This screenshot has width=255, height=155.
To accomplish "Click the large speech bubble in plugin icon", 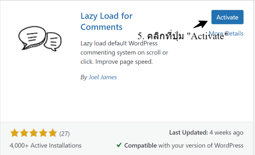I will point(32,38).
